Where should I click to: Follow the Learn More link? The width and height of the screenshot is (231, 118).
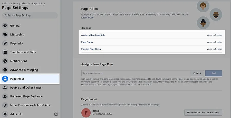(87, 18)
